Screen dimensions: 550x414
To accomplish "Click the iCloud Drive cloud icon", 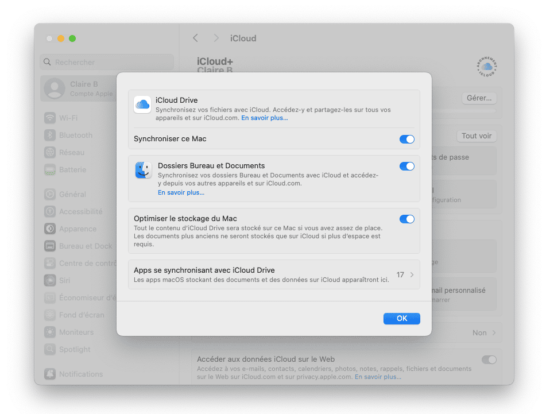I will (142, 105).
